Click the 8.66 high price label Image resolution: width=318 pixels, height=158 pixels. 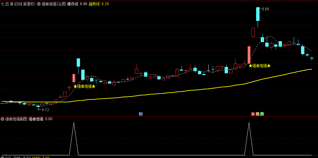(x=266, y=9)
